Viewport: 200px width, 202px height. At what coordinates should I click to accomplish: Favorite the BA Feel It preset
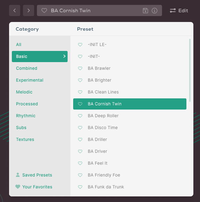click(80, 163)
